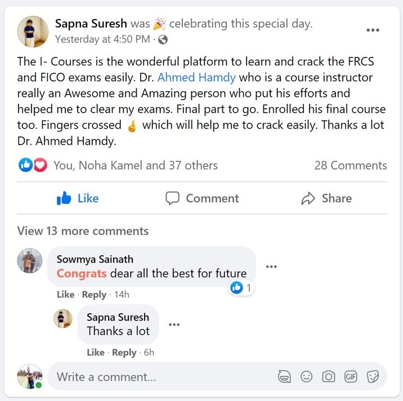Open options for Sowmya Sainath's comment
Screen dimensions: 403x401
tap(271, 266)
